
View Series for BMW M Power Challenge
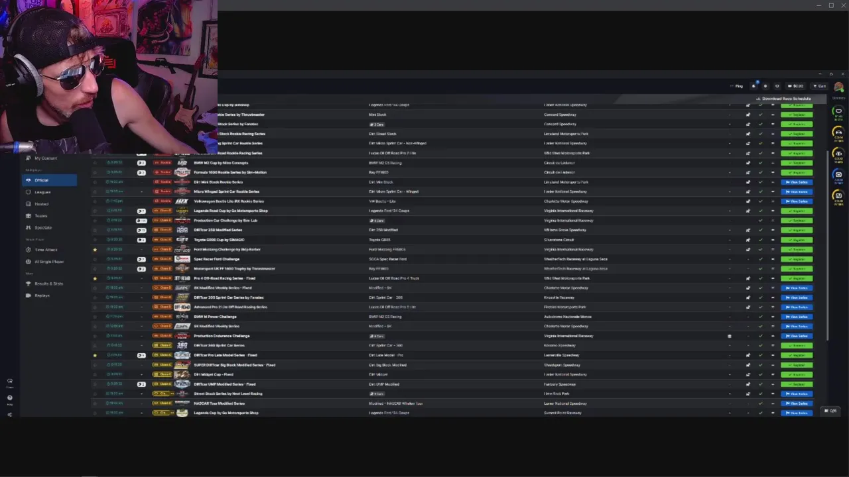(x=797, y=317)
